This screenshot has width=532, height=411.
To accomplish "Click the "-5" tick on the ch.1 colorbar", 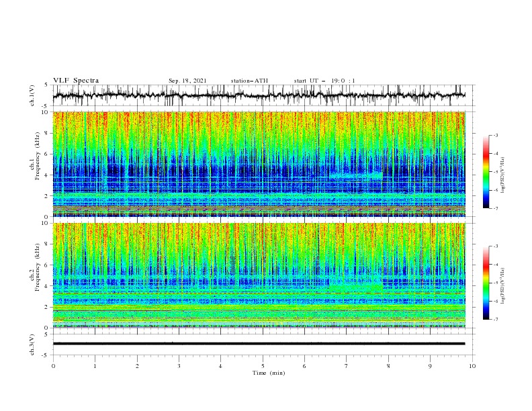I will click(x=495, y=172).
